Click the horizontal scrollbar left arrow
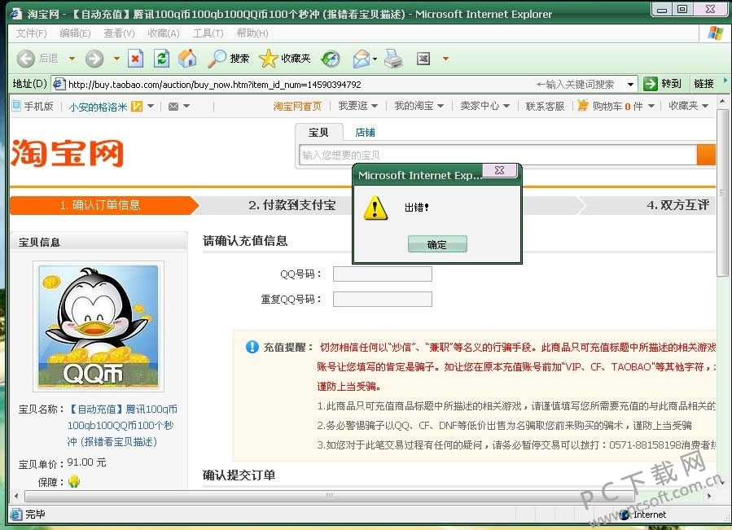 pos(17,496)
